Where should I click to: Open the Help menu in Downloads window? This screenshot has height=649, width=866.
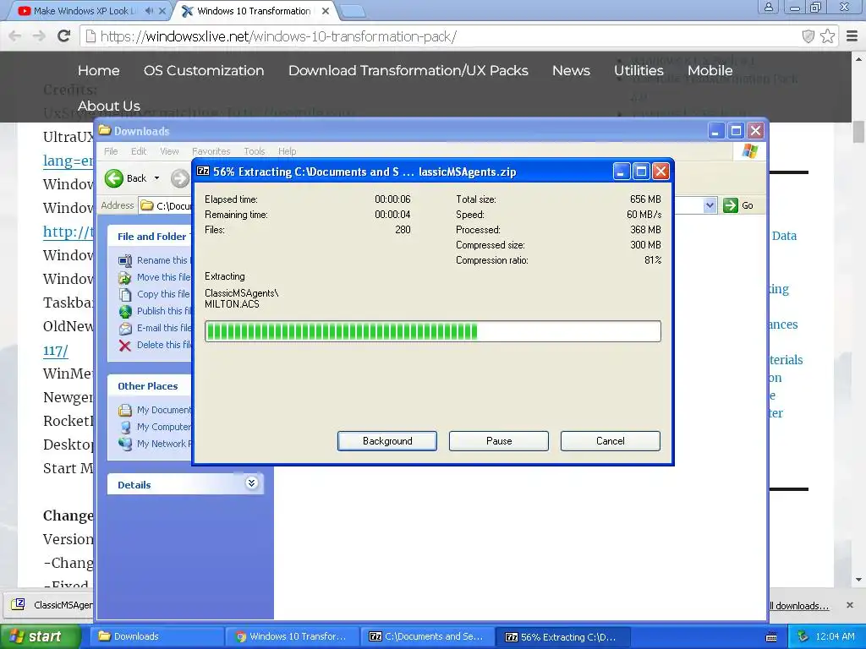[287, 151]
